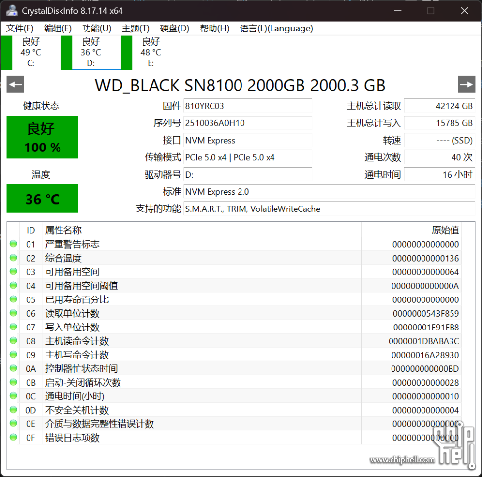This screenshot has height=477, width=482.
Task: Click status dot for attribute 0D 不安全关机计数
Action: tap(13, 410)
